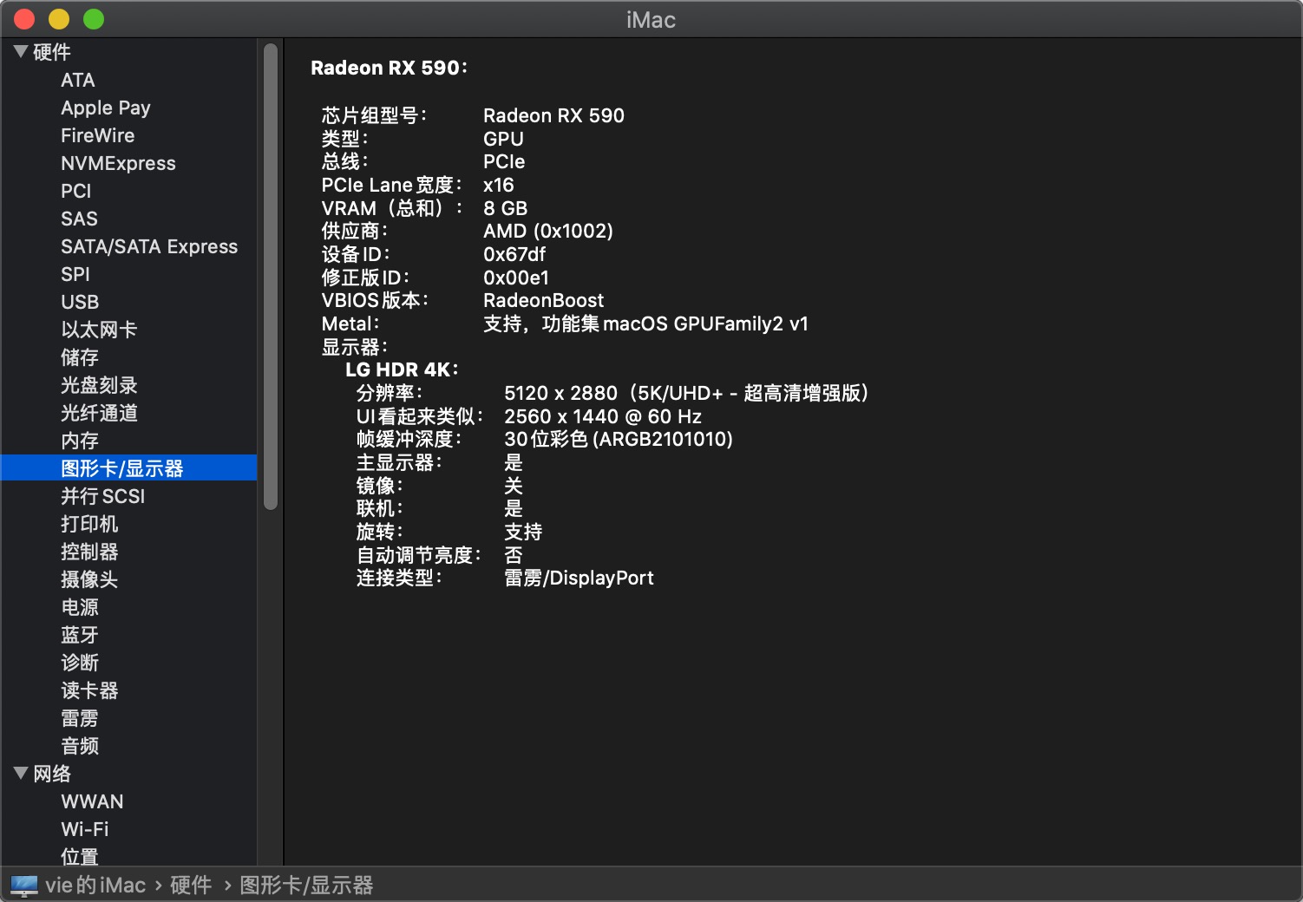This screenshot has width=1303, height=902.
Task: Select the 硬件 category header
Action: point(52,52)
